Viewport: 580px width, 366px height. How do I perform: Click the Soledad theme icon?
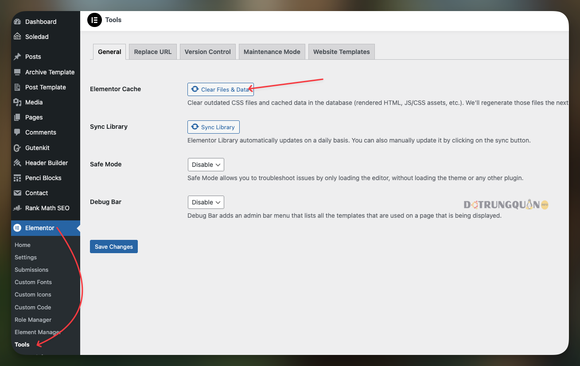(x=17, y=37)
